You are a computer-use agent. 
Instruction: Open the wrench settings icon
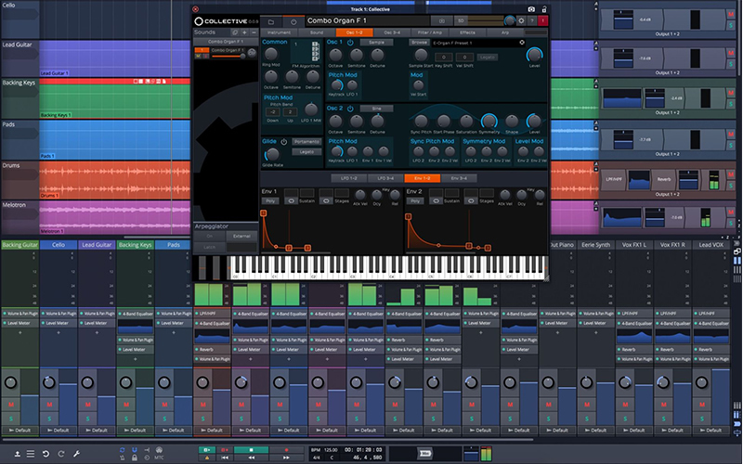[x=76, y=454]
